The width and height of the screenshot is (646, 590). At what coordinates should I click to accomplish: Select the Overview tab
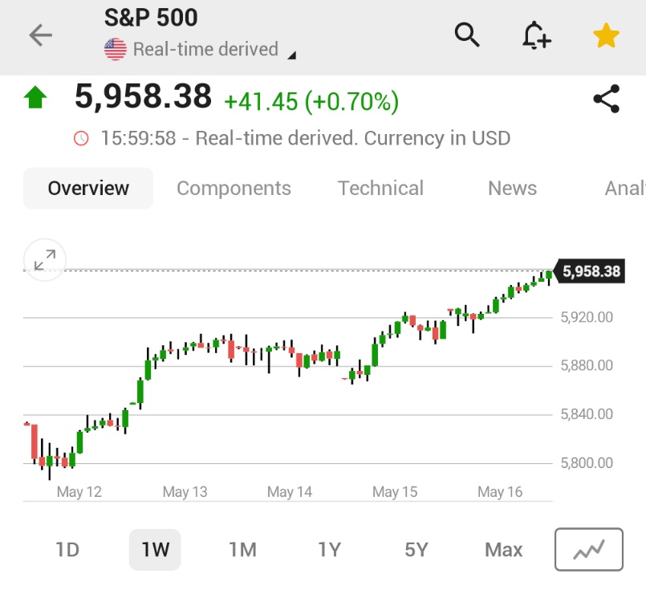(88, 189)
